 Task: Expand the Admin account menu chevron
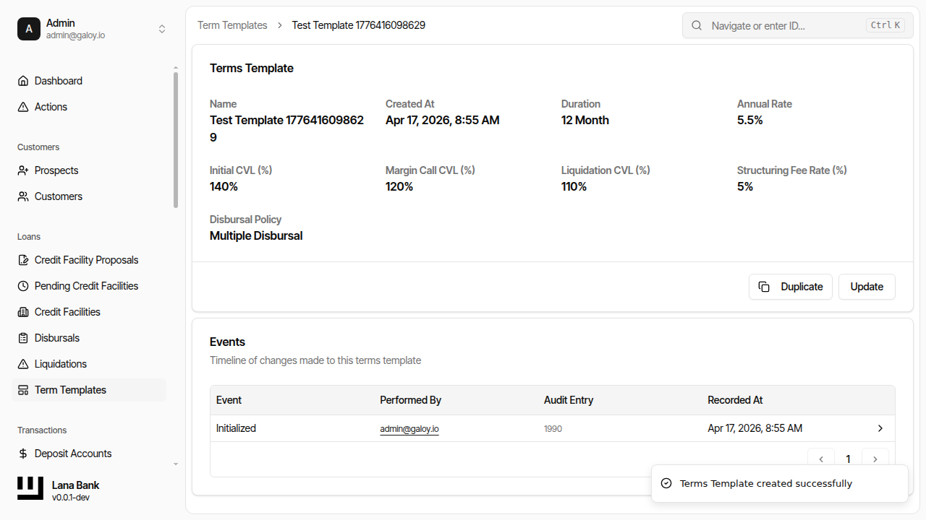(x=162, y=29)
